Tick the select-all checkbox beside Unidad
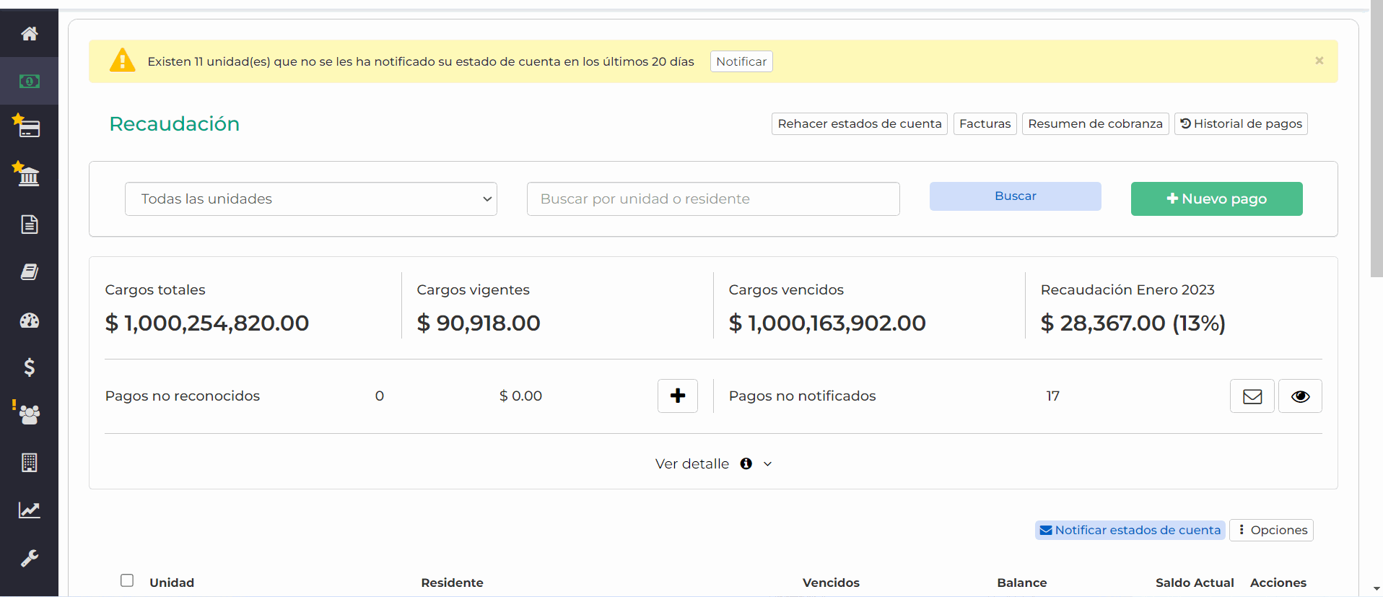 (x=127, y=580)
